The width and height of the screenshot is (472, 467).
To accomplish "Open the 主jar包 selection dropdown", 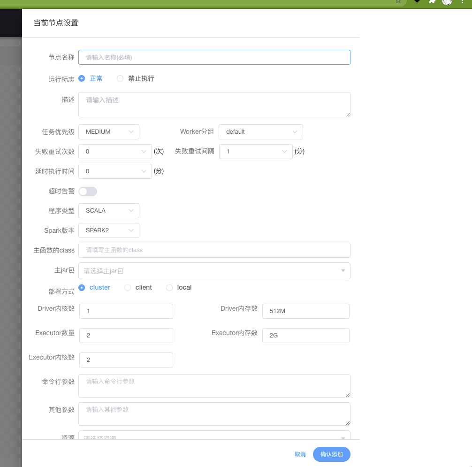I will pyautogui.click(x=214, y=271).
